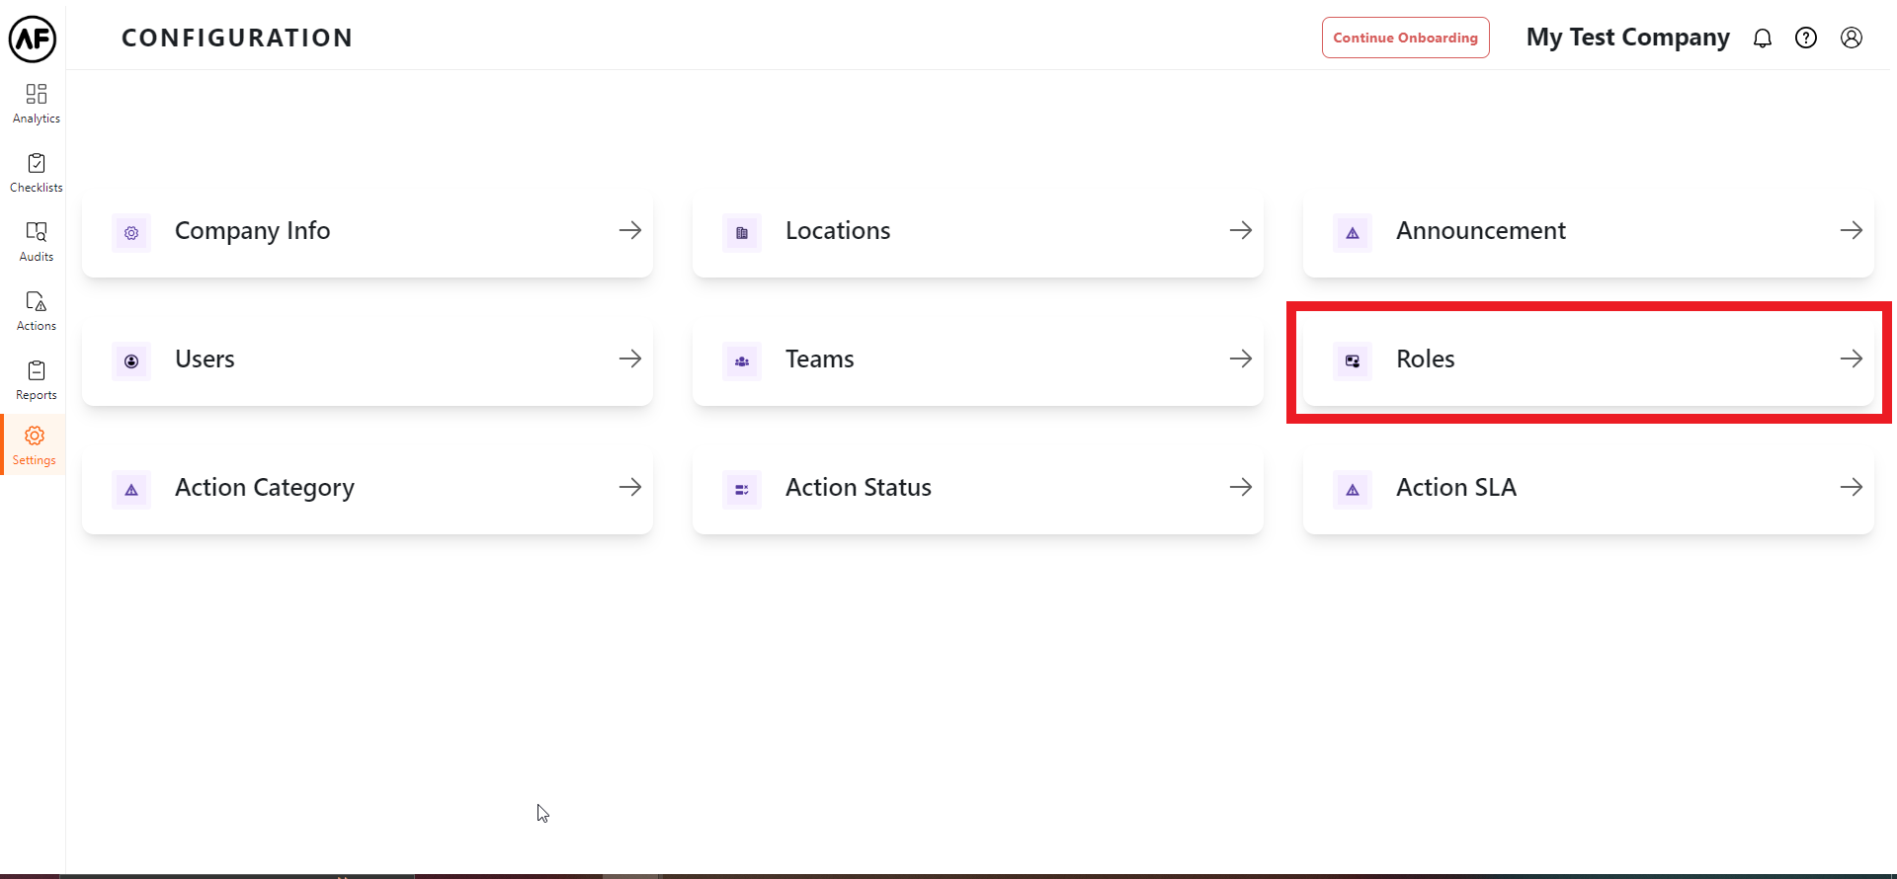Image resolution: width=1897 pixels, height=879 pixels.
Task: Expand Announcement using its arrow
Action: point(1851,231)
